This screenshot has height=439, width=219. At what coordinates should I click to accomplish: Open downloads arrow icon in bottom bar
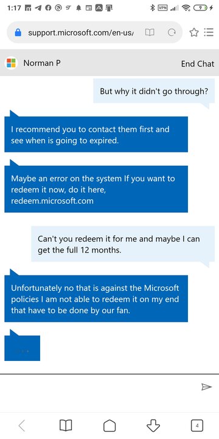153,426
